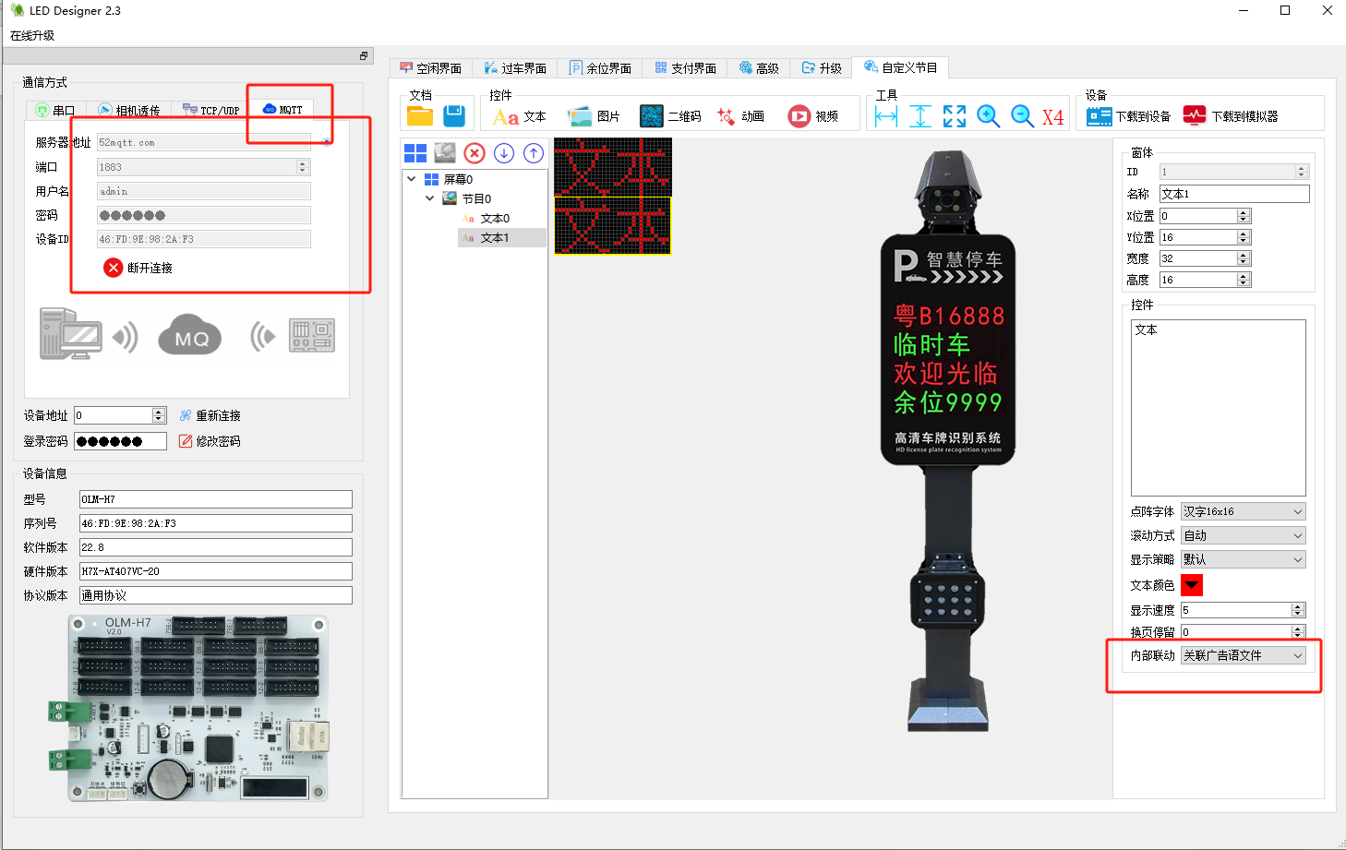Switch to 过车界面 tab
This screenshot has height=850, width=1346.
[x=515, y=68]
